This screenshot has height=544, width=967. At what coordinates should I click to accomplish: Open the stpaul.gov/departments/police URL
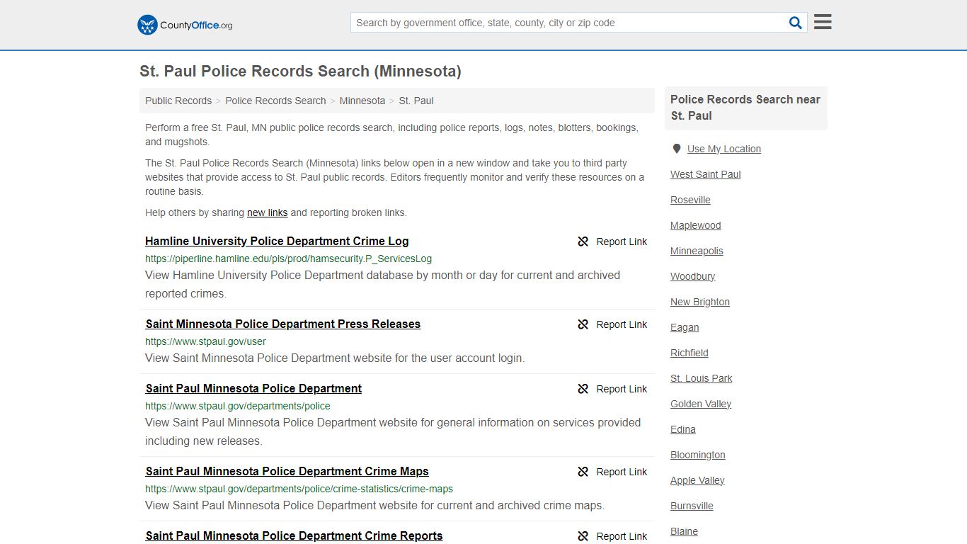click(x=238, y=406)
